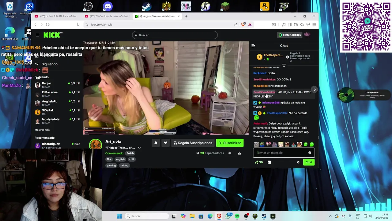Open SiDeRaL channel in the sidebar
This screenshot has width=392, height=221.
[57, 112]
